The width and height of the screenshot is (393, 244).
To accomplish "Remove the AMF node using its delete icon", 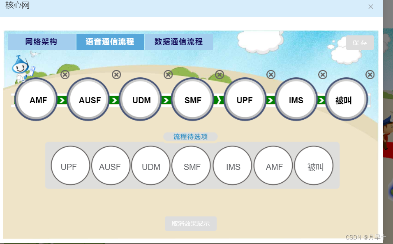I will point(65,75).
